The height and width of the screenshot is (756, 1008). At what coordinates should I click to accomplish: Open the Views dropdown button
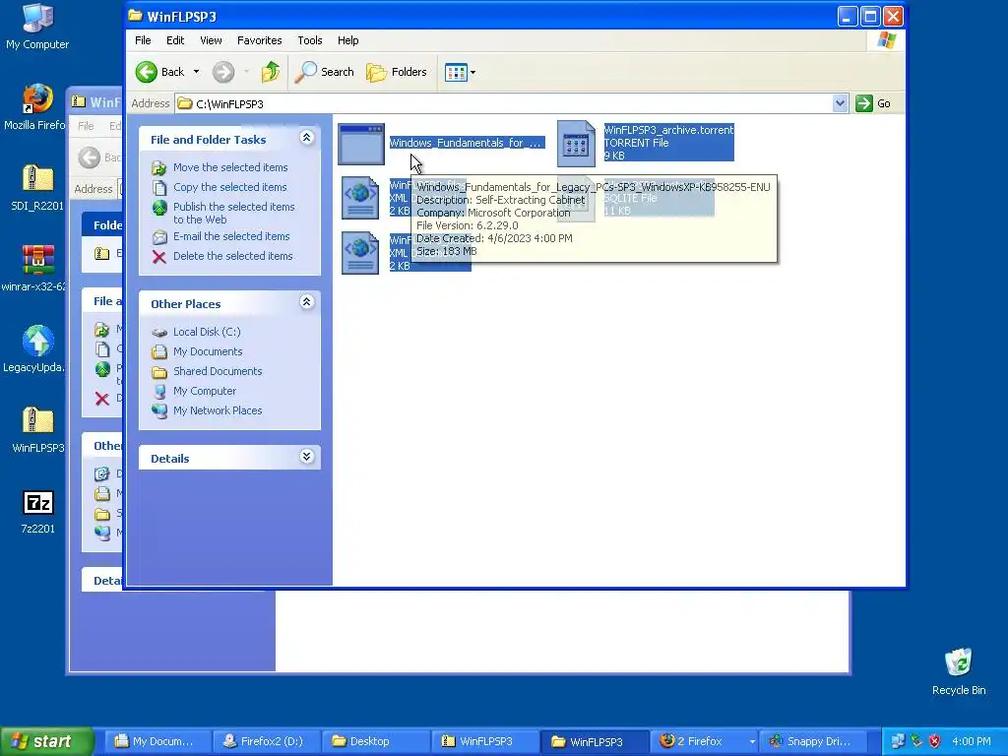(x=461, y=72)
